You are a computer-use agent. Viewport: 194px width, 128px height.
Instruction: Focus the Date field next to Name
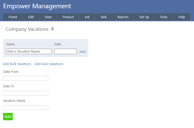pyautogui.click(x=66, y=52)
